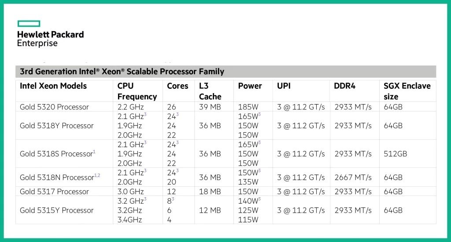
Task: Select the SGX Enclave size header
Action: pyautogui.click(x=407, y=91)
